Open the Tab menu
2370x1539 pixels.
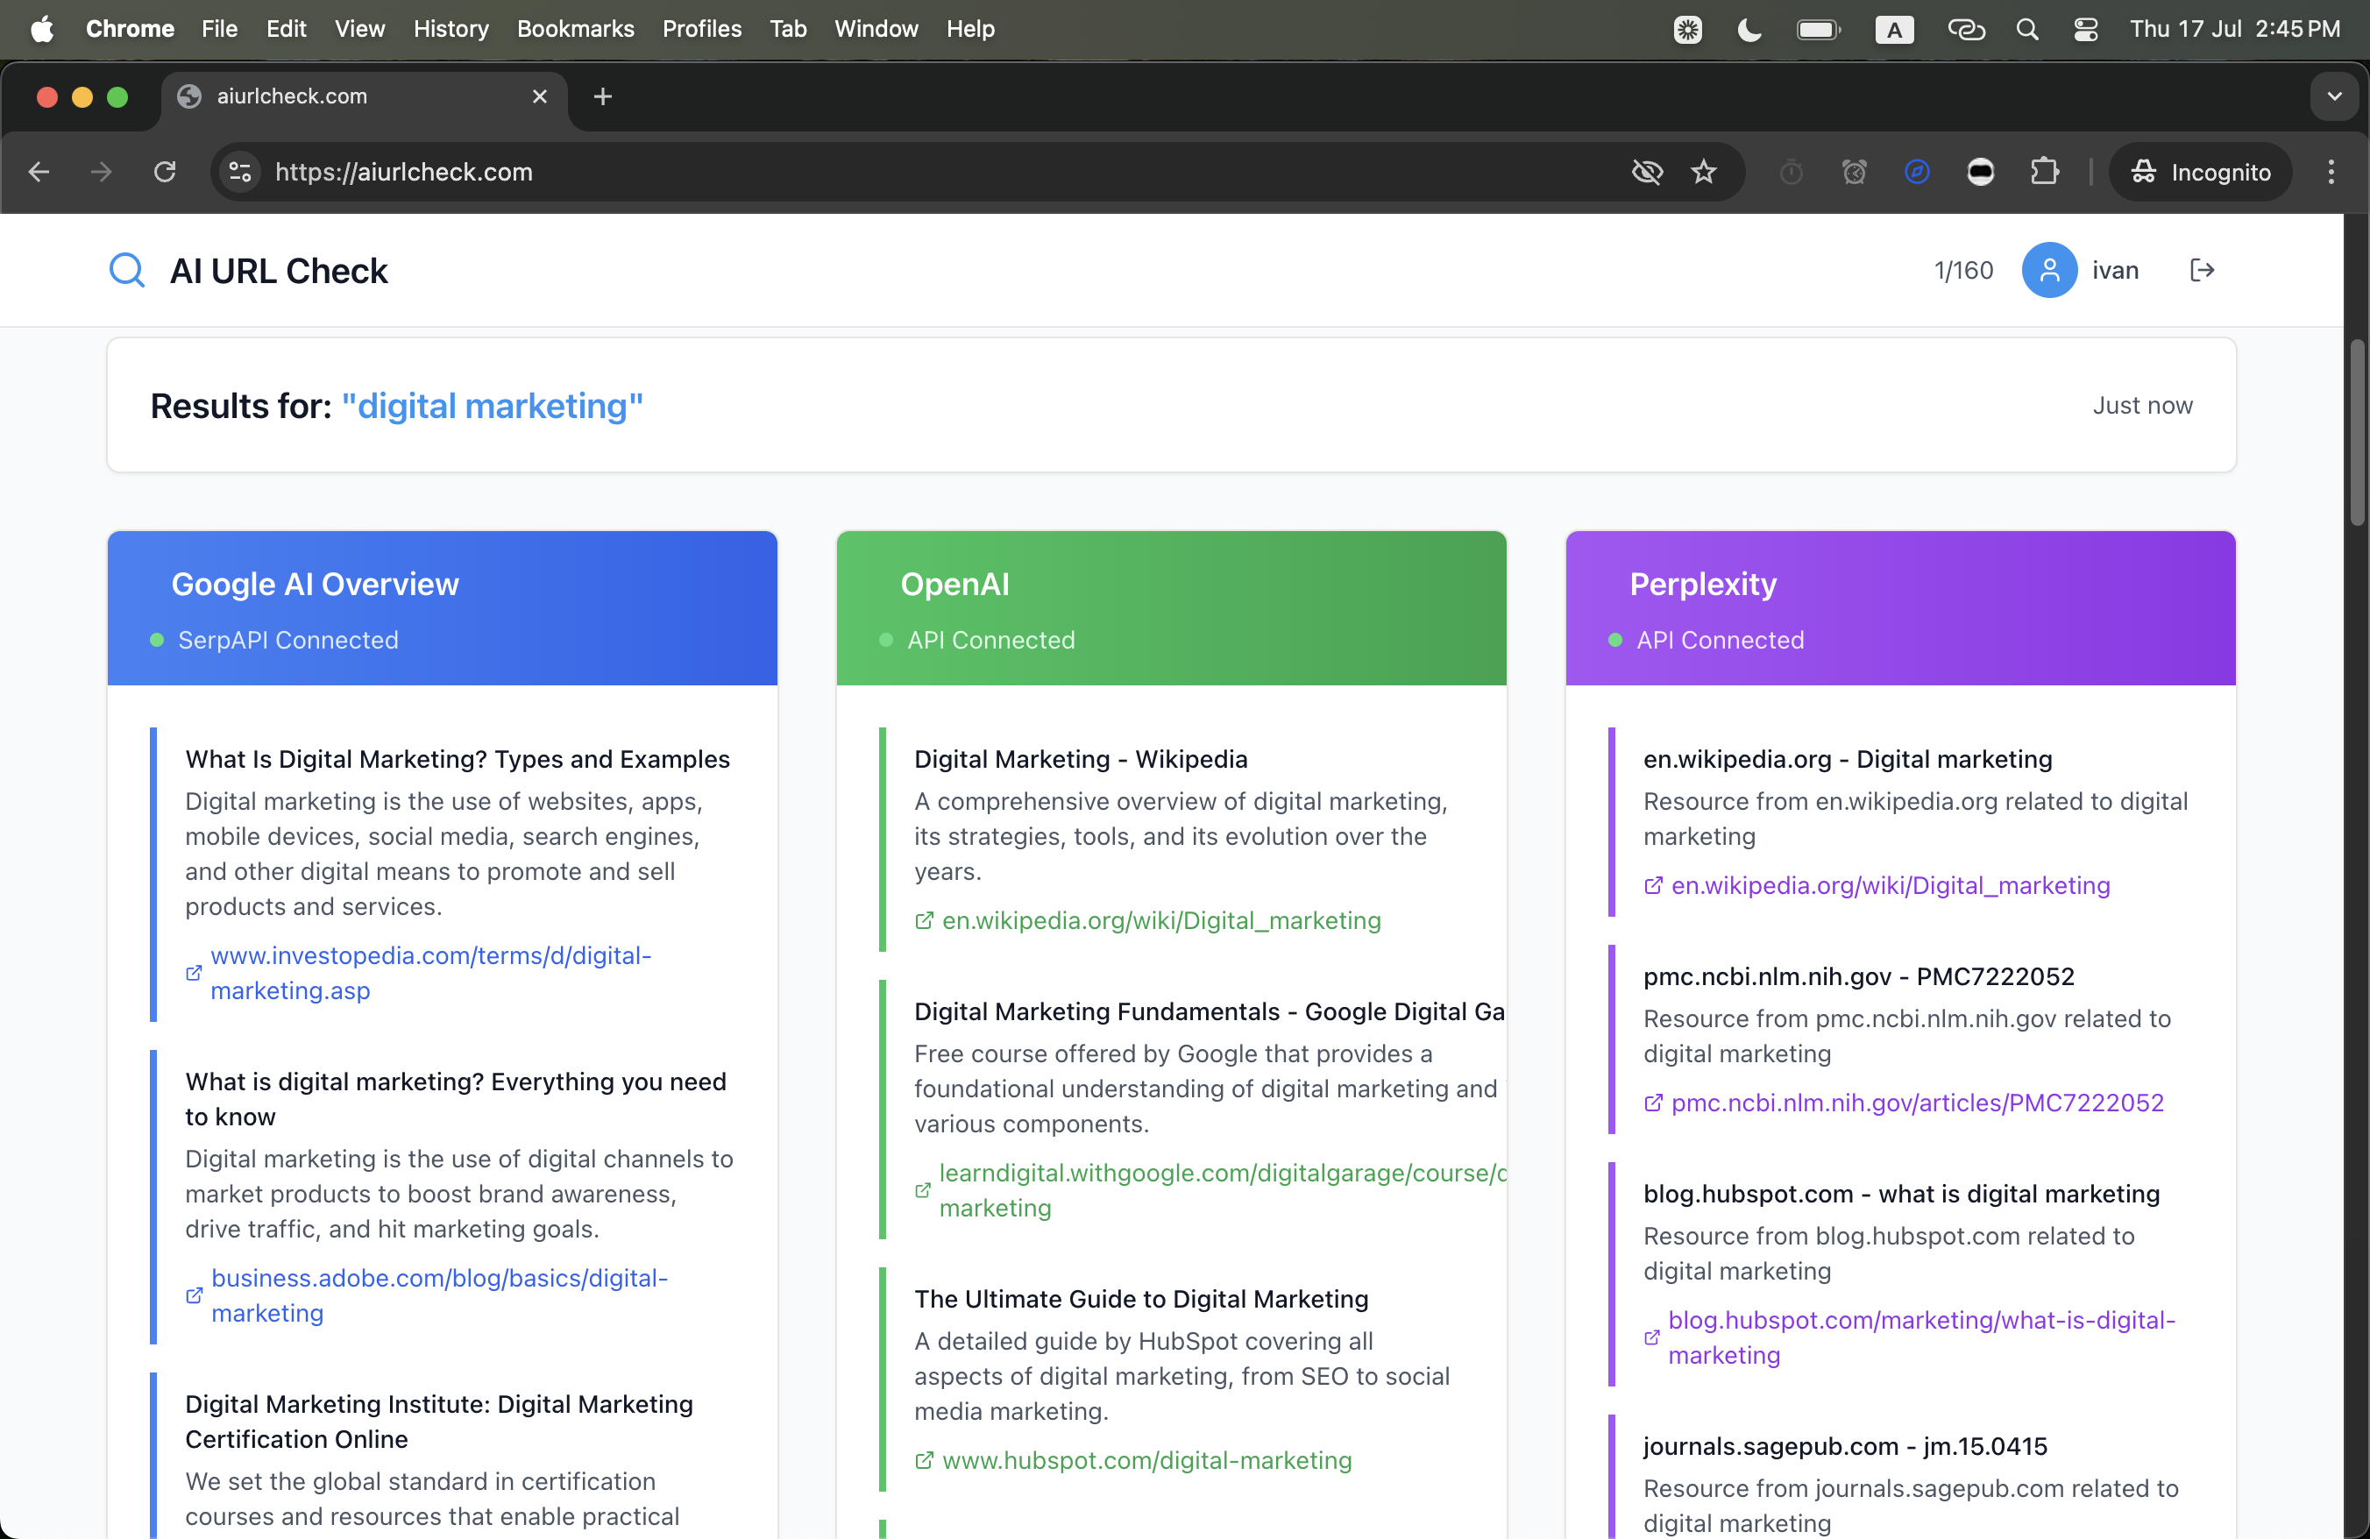click(788, 29)
